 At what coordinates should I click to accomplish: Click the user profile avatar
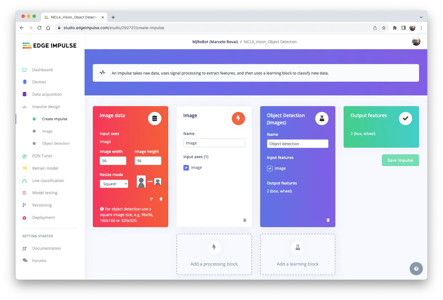coord(416,42)
